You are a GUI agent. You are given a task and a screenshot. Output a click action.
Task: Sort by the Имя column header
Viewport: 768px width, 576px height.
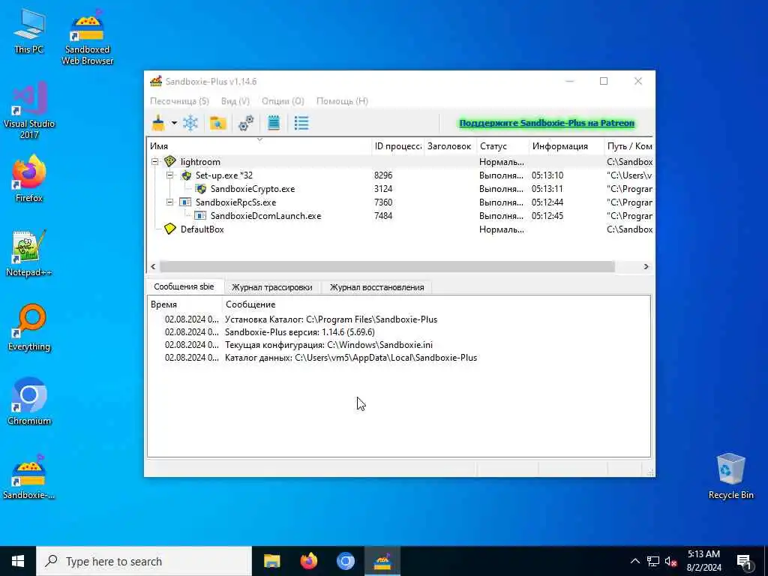coord(259,146)
